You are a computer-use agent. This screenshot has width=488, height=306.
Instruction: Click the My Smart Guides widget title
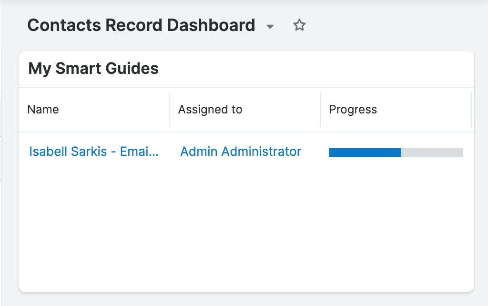pyautogui.click(x=93, y=69)
